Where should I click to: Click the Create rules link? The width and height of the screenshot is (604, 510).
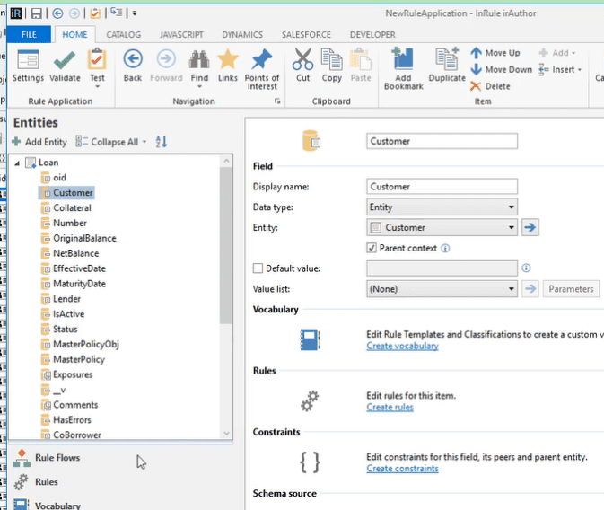[x=390, y=407]
